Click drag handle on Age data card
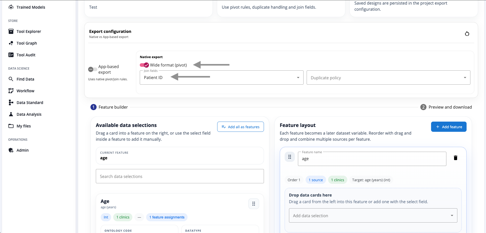 (x=254, y=204)
